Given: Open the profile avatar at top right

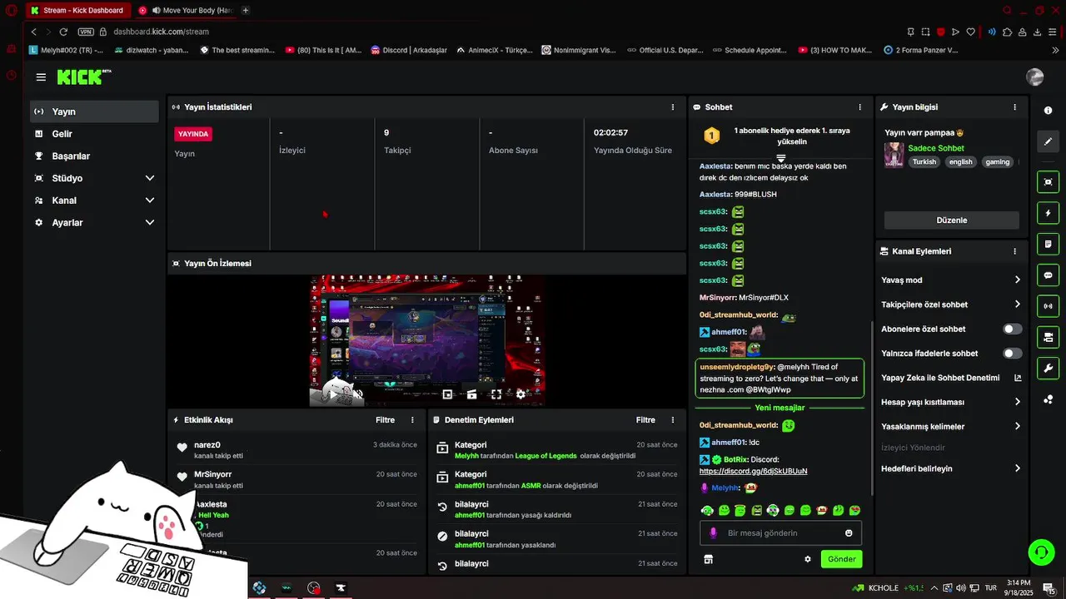Looking at the screenshot, I should (x=1035, y=77).
